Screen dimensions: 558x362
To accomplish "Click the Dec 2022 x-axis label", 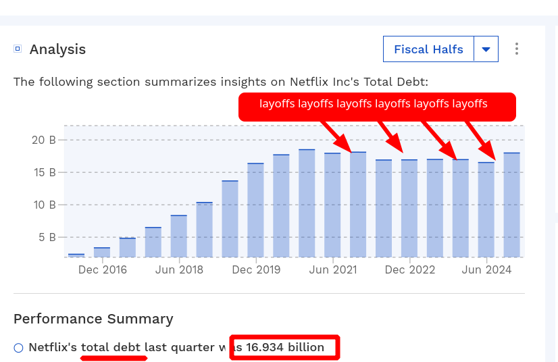I will (410, 270).
